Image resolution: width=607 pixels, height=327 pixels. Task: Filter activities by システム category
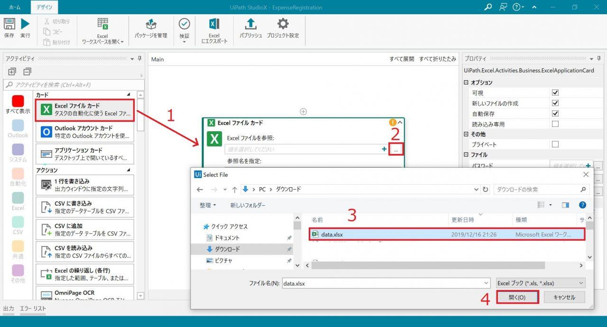point(18,153)
